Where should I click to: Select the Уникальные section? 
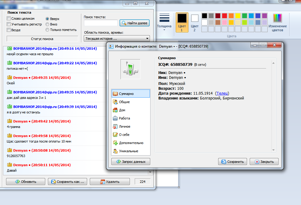tap(130, 151)
